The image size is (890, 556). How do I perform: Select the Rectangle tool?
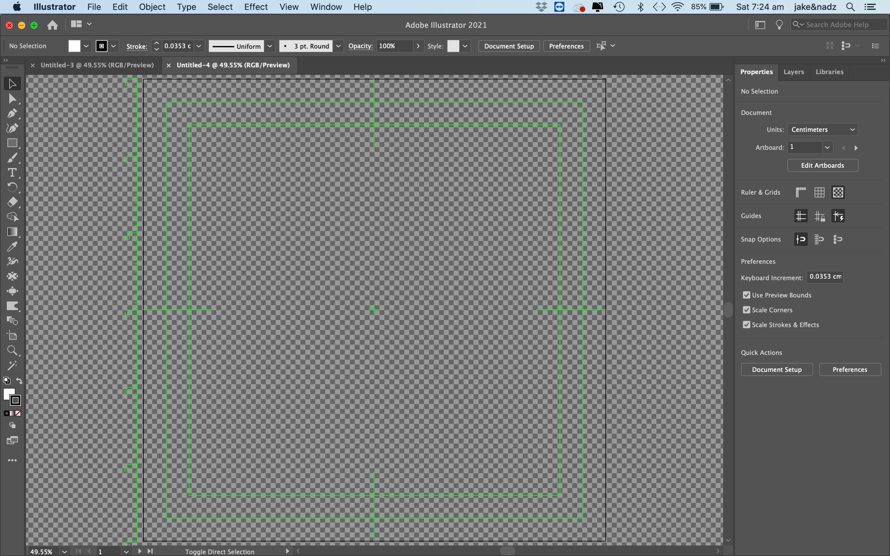12,143
